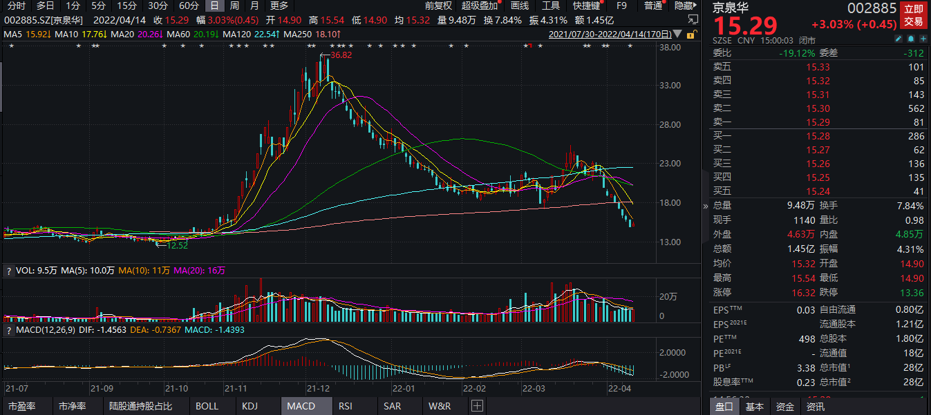Click the 卖一 ask price 15.29 row
This screenshot has height=415, width=931.
818,122
